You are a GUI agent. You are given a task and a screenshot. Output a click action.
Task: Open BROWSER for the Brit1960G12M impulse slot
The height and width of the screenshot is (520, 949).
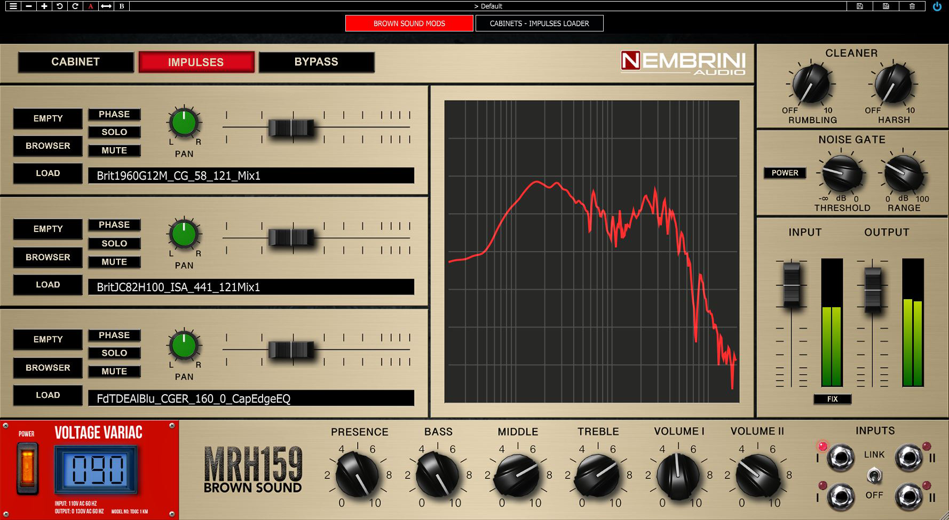[48, 146]
